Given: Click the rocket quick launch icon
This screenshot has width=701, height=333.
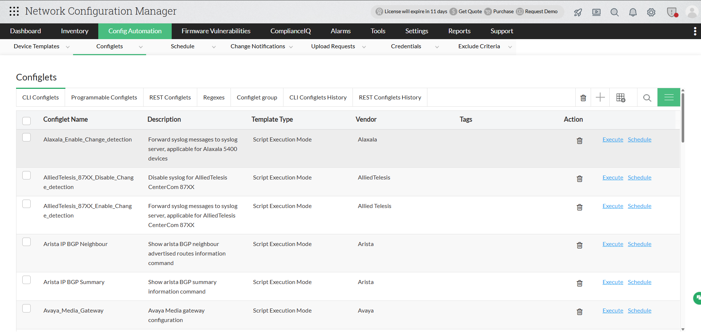Looking at the screenshot, I should click(x=578, y=12).
